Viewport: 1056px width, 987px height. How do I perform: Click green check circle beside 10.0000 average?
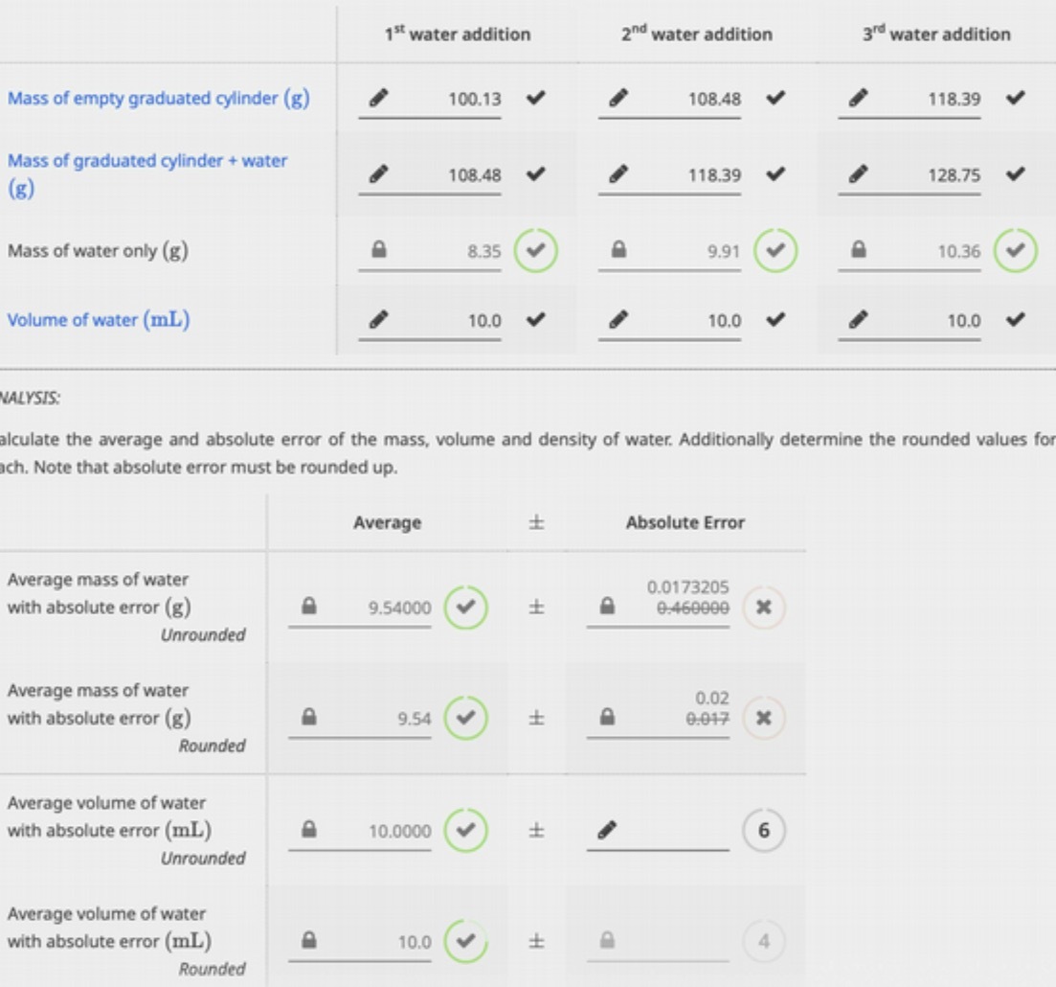point(465,830)
